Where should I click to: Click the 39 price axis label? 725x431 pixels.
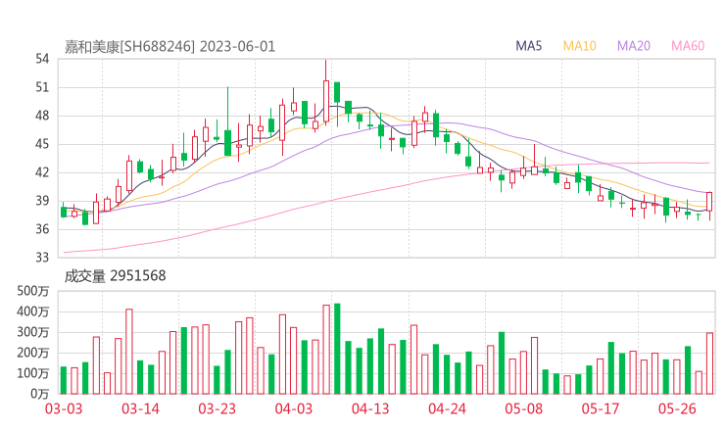(42, 201)
